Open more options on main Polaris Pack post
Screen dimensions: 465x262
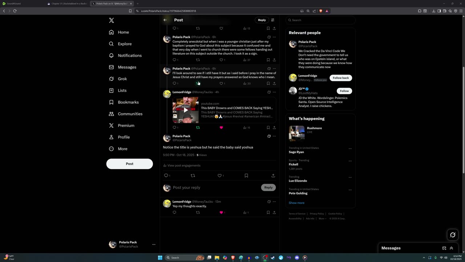point(274,136)
